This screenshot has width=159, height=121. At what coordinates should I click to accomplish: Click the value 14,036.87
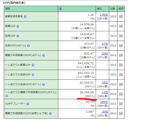coord(87,34)
